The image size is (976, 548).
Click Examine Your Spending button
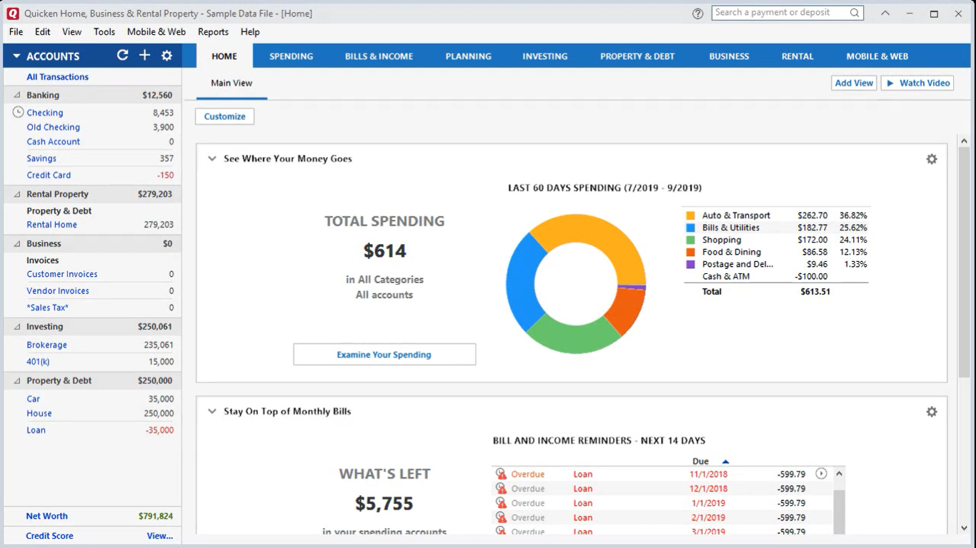coord(384,355)
